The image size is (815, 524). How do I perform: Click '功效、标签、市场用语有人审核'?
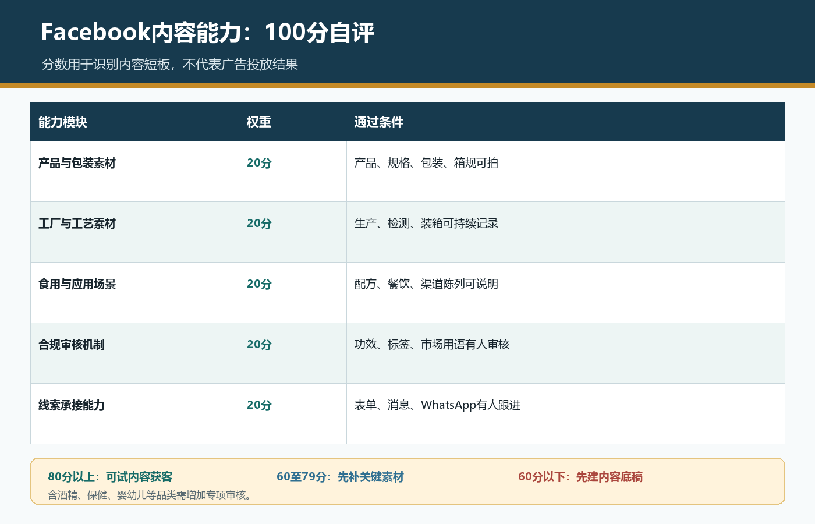point(432,345)
